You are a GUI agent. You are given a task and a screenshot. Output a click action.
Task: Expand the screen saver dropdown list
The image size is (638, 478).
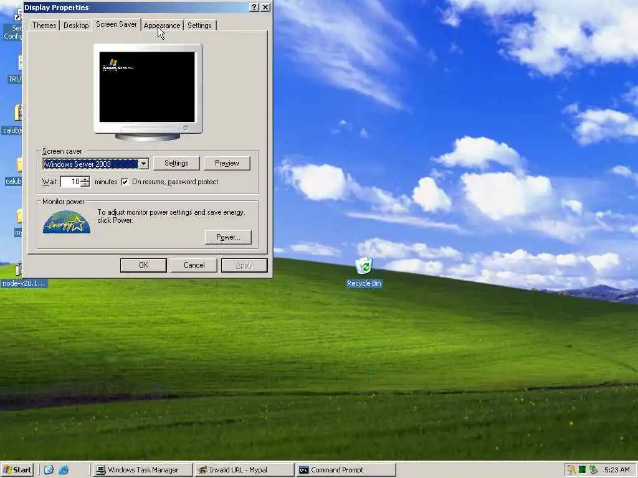pyautogui.click(x=144, y=164)
